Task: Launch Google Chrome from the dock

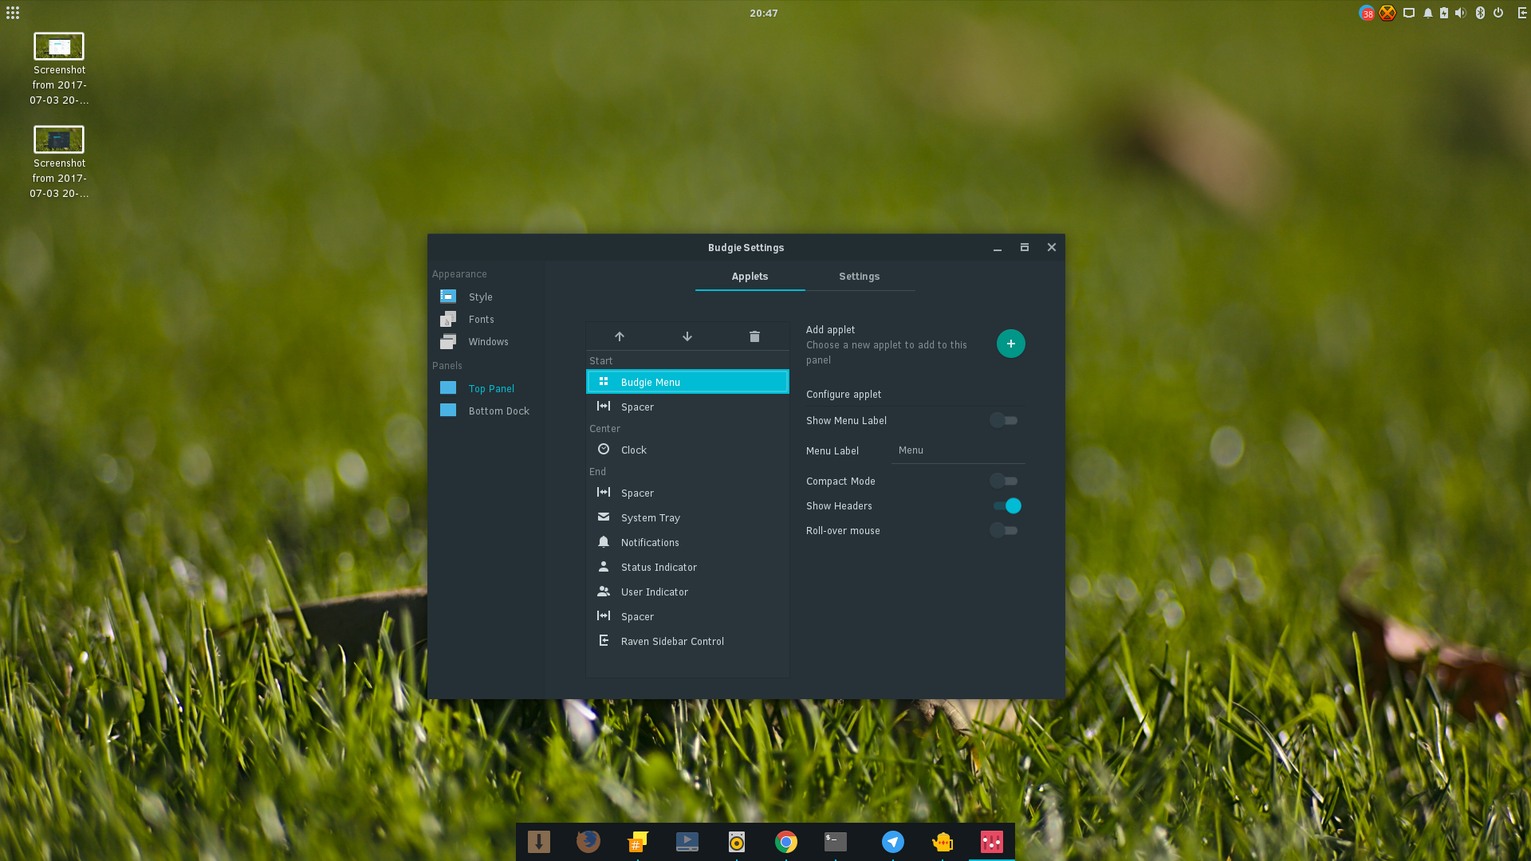Action: [x=786, y=842]
